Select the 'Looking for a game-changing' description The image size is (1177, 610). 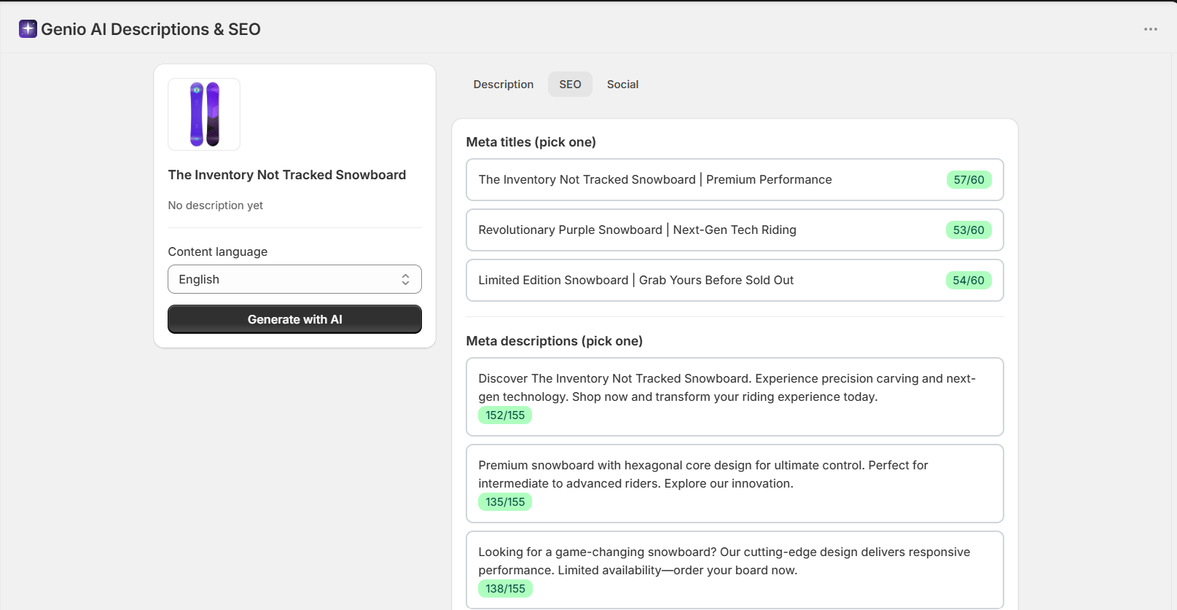(x=735, y=570)
